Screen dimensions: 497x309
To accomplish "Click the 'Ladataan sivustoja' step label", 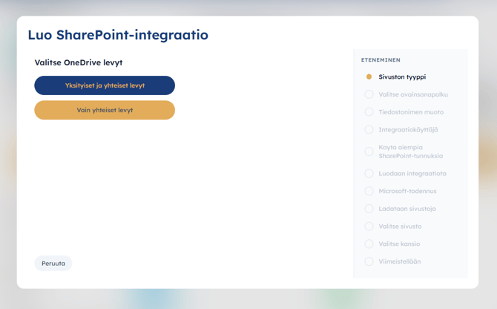I will click(x=407, y=209).
